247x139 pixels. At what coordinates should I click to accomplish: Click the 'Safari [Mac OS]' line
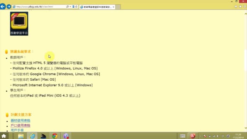[33, 80]
